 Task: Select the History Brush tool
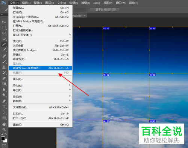(4, 73)
